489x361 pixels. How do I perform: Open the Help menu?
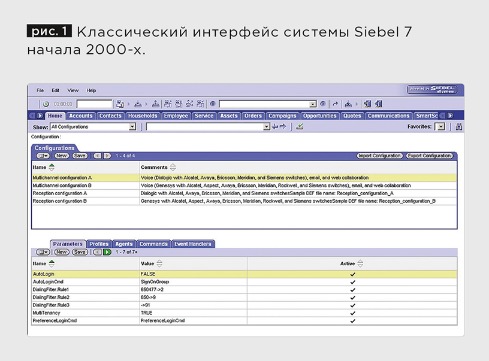91,90
